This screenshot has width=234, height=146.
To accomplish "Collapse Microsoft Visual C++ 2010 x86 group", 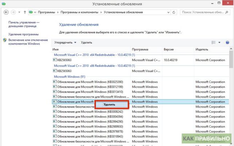I will pyautogui.click(x=94, y=66).
